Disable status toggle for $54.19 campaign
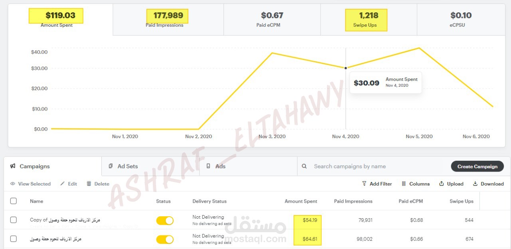511x249 pixels. click(x=165, y=221)
